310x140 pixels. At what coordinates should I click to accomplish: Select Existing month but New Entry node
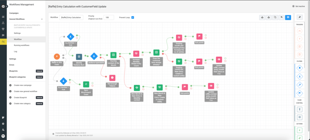tap(179, 62)
